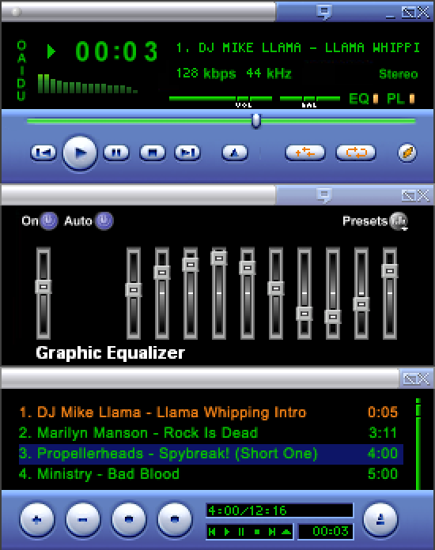Click the windowshade icon in the main title bar
The width and height of the screenshot is (435, 550).
click(409, 13)
